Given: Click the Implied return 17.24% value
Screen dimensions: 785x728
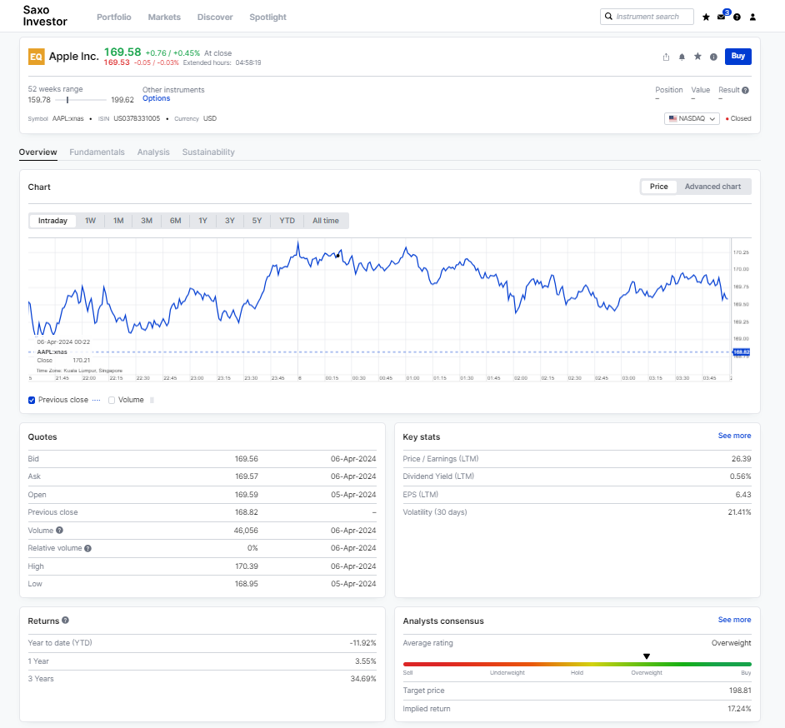Looking at the screenshot, I should coord(739,709).
